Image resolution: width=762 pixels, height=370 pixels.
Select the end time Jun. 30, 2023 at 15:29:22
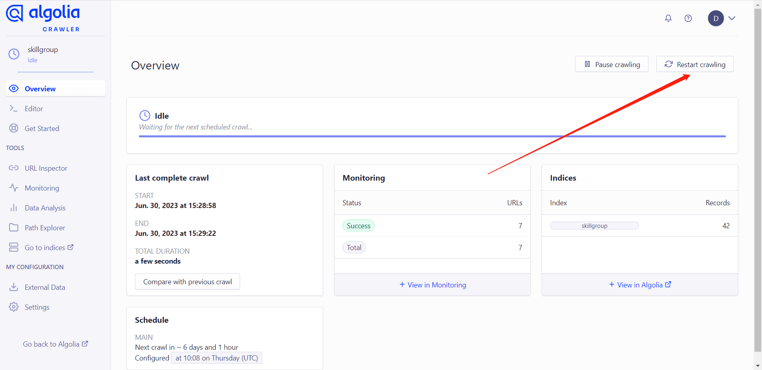click(175, 233)
